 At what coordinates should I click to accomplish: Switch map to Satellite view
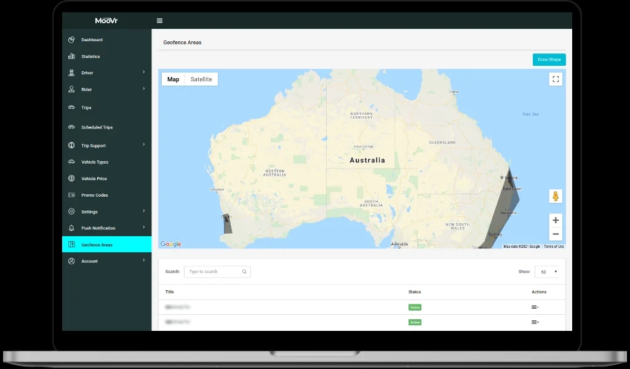201,79
